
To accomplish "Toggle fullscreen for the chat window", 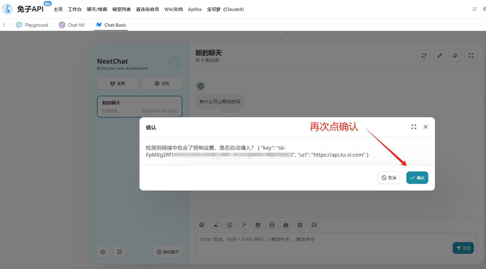I will (x=471, y=56).
